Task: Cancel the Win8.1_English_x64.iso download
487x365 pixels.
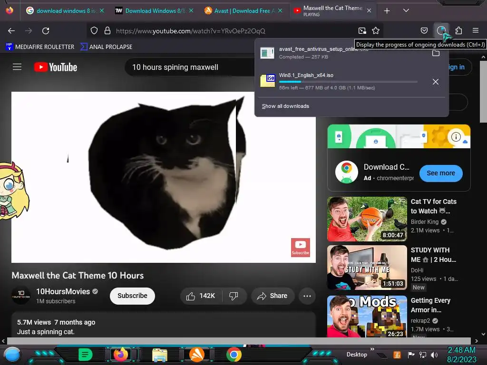Action: (x=436, y=82)
